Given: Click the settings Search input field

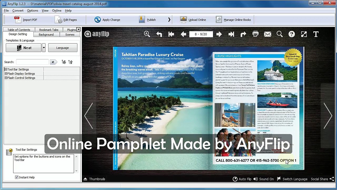Looking at the screenshot, I should (32, 62).
